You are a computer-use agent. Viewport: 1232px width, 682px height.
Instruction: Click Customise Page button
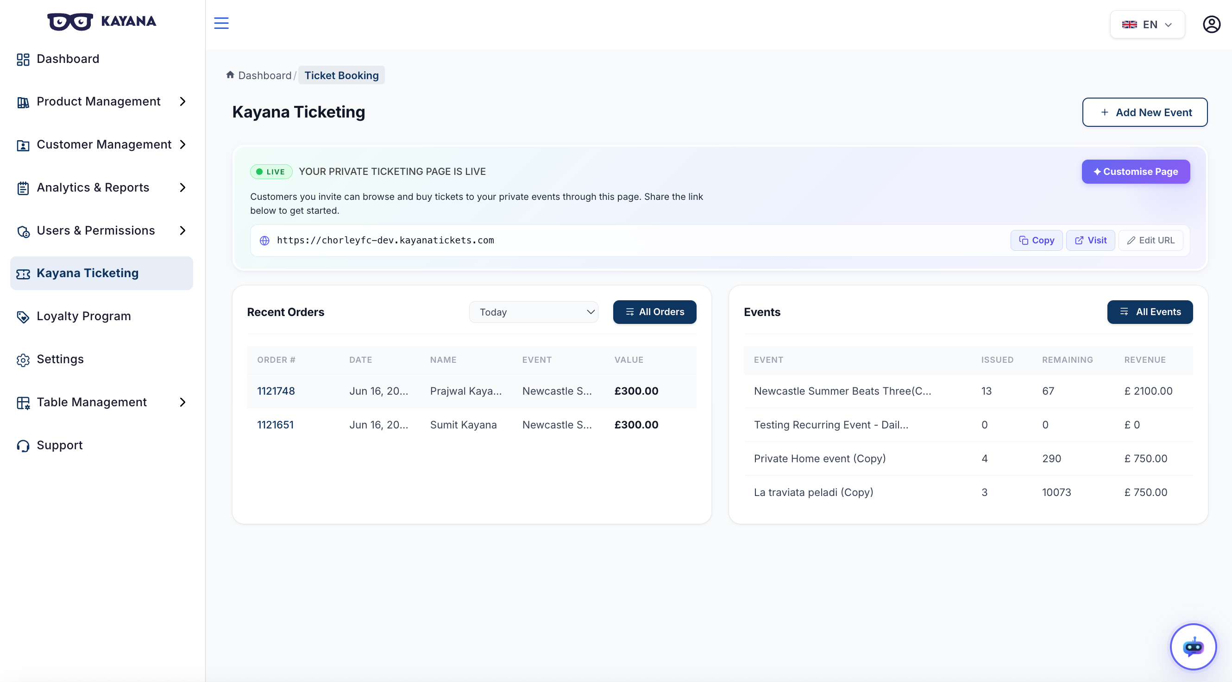point(1135,172)
